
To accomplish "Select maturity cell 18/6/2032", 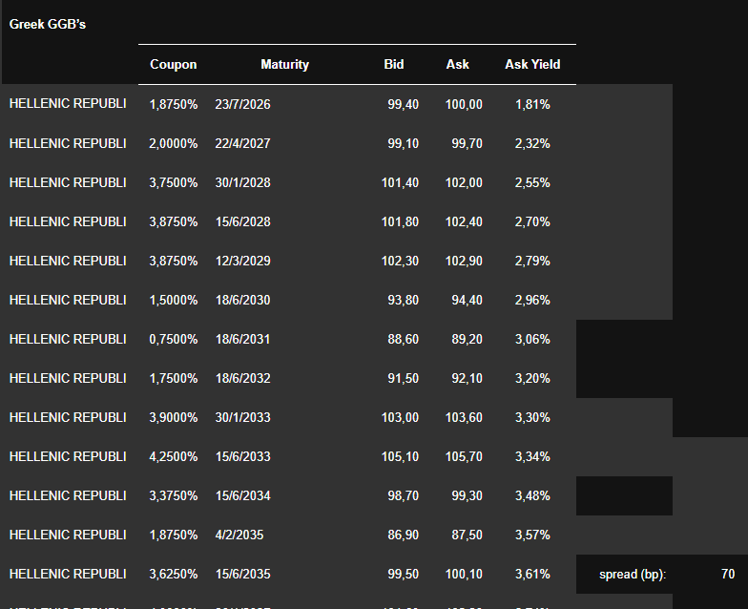I will click(x=242, y=378).
